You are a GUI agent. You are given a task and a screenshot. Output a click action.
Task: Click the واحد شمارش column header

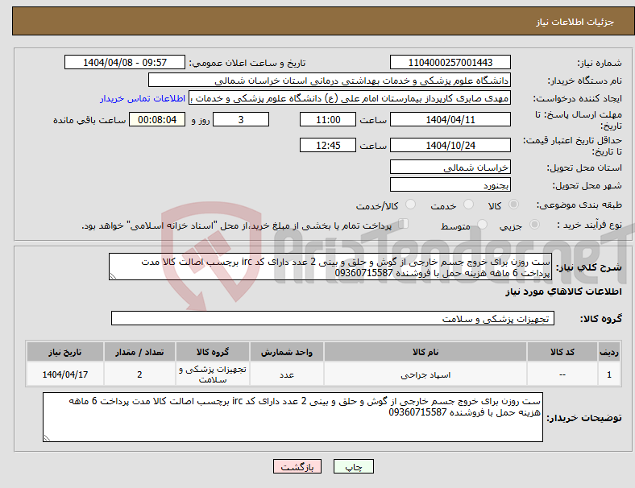287,352
